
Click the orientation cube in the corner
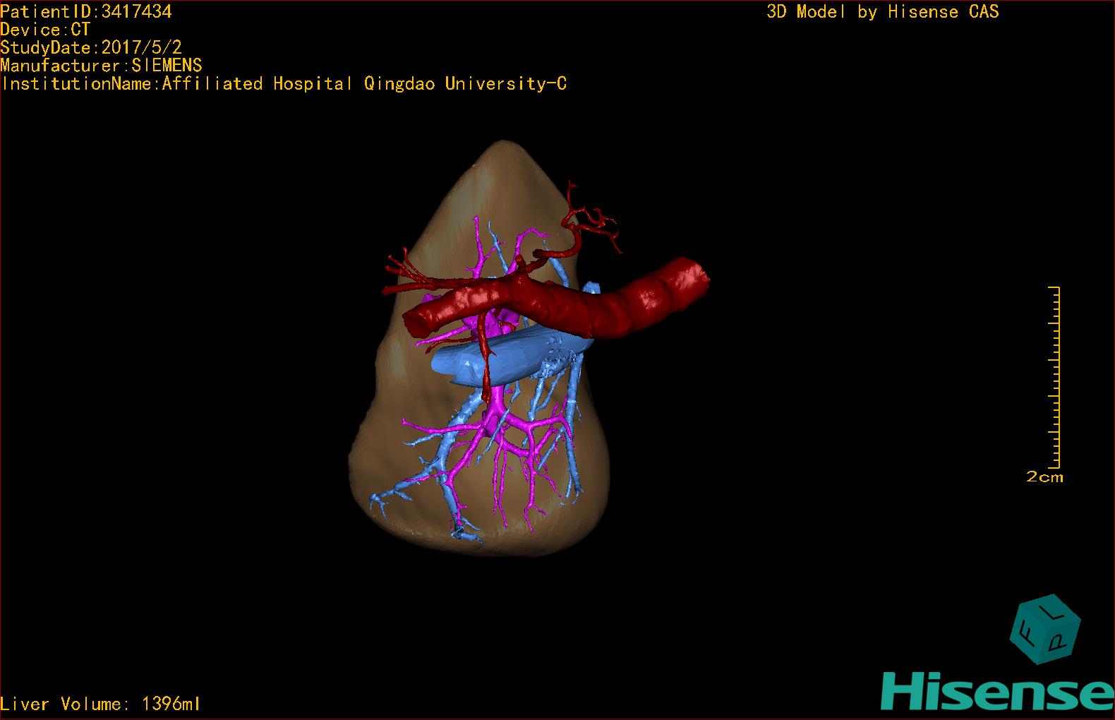pyautogui.click(x=1045, y=630)
